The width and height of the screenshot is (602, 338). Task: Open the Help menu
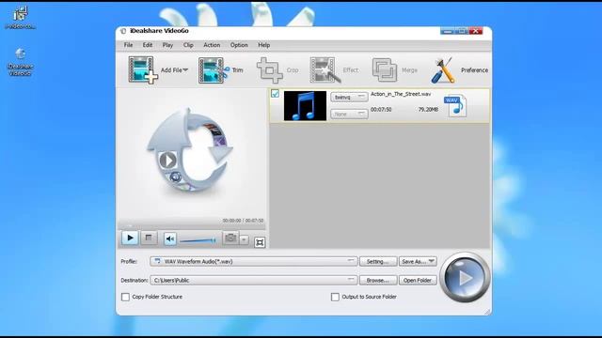[263, 45]
